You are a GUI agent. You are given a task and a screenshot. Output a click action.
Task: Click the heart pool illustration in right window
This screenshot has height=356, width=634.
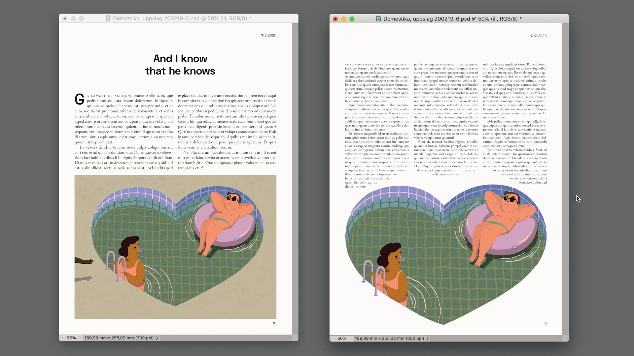[446, 254]
